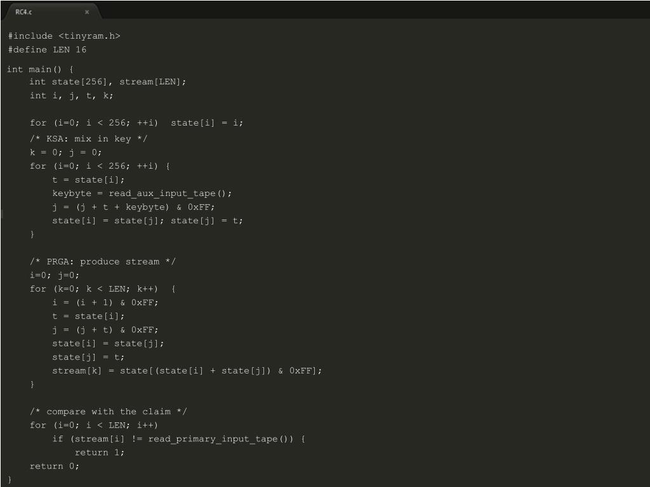Select the RC4.c file tab
This screenshot has height=487, width=650.
[x=51, y=11]
